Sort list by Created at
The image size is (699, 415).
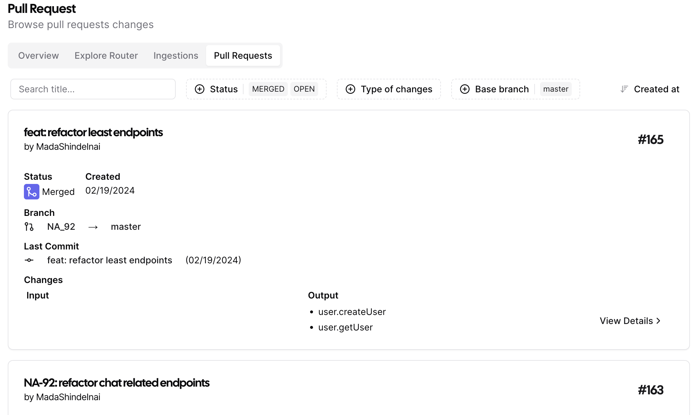(x=656, y=89)
